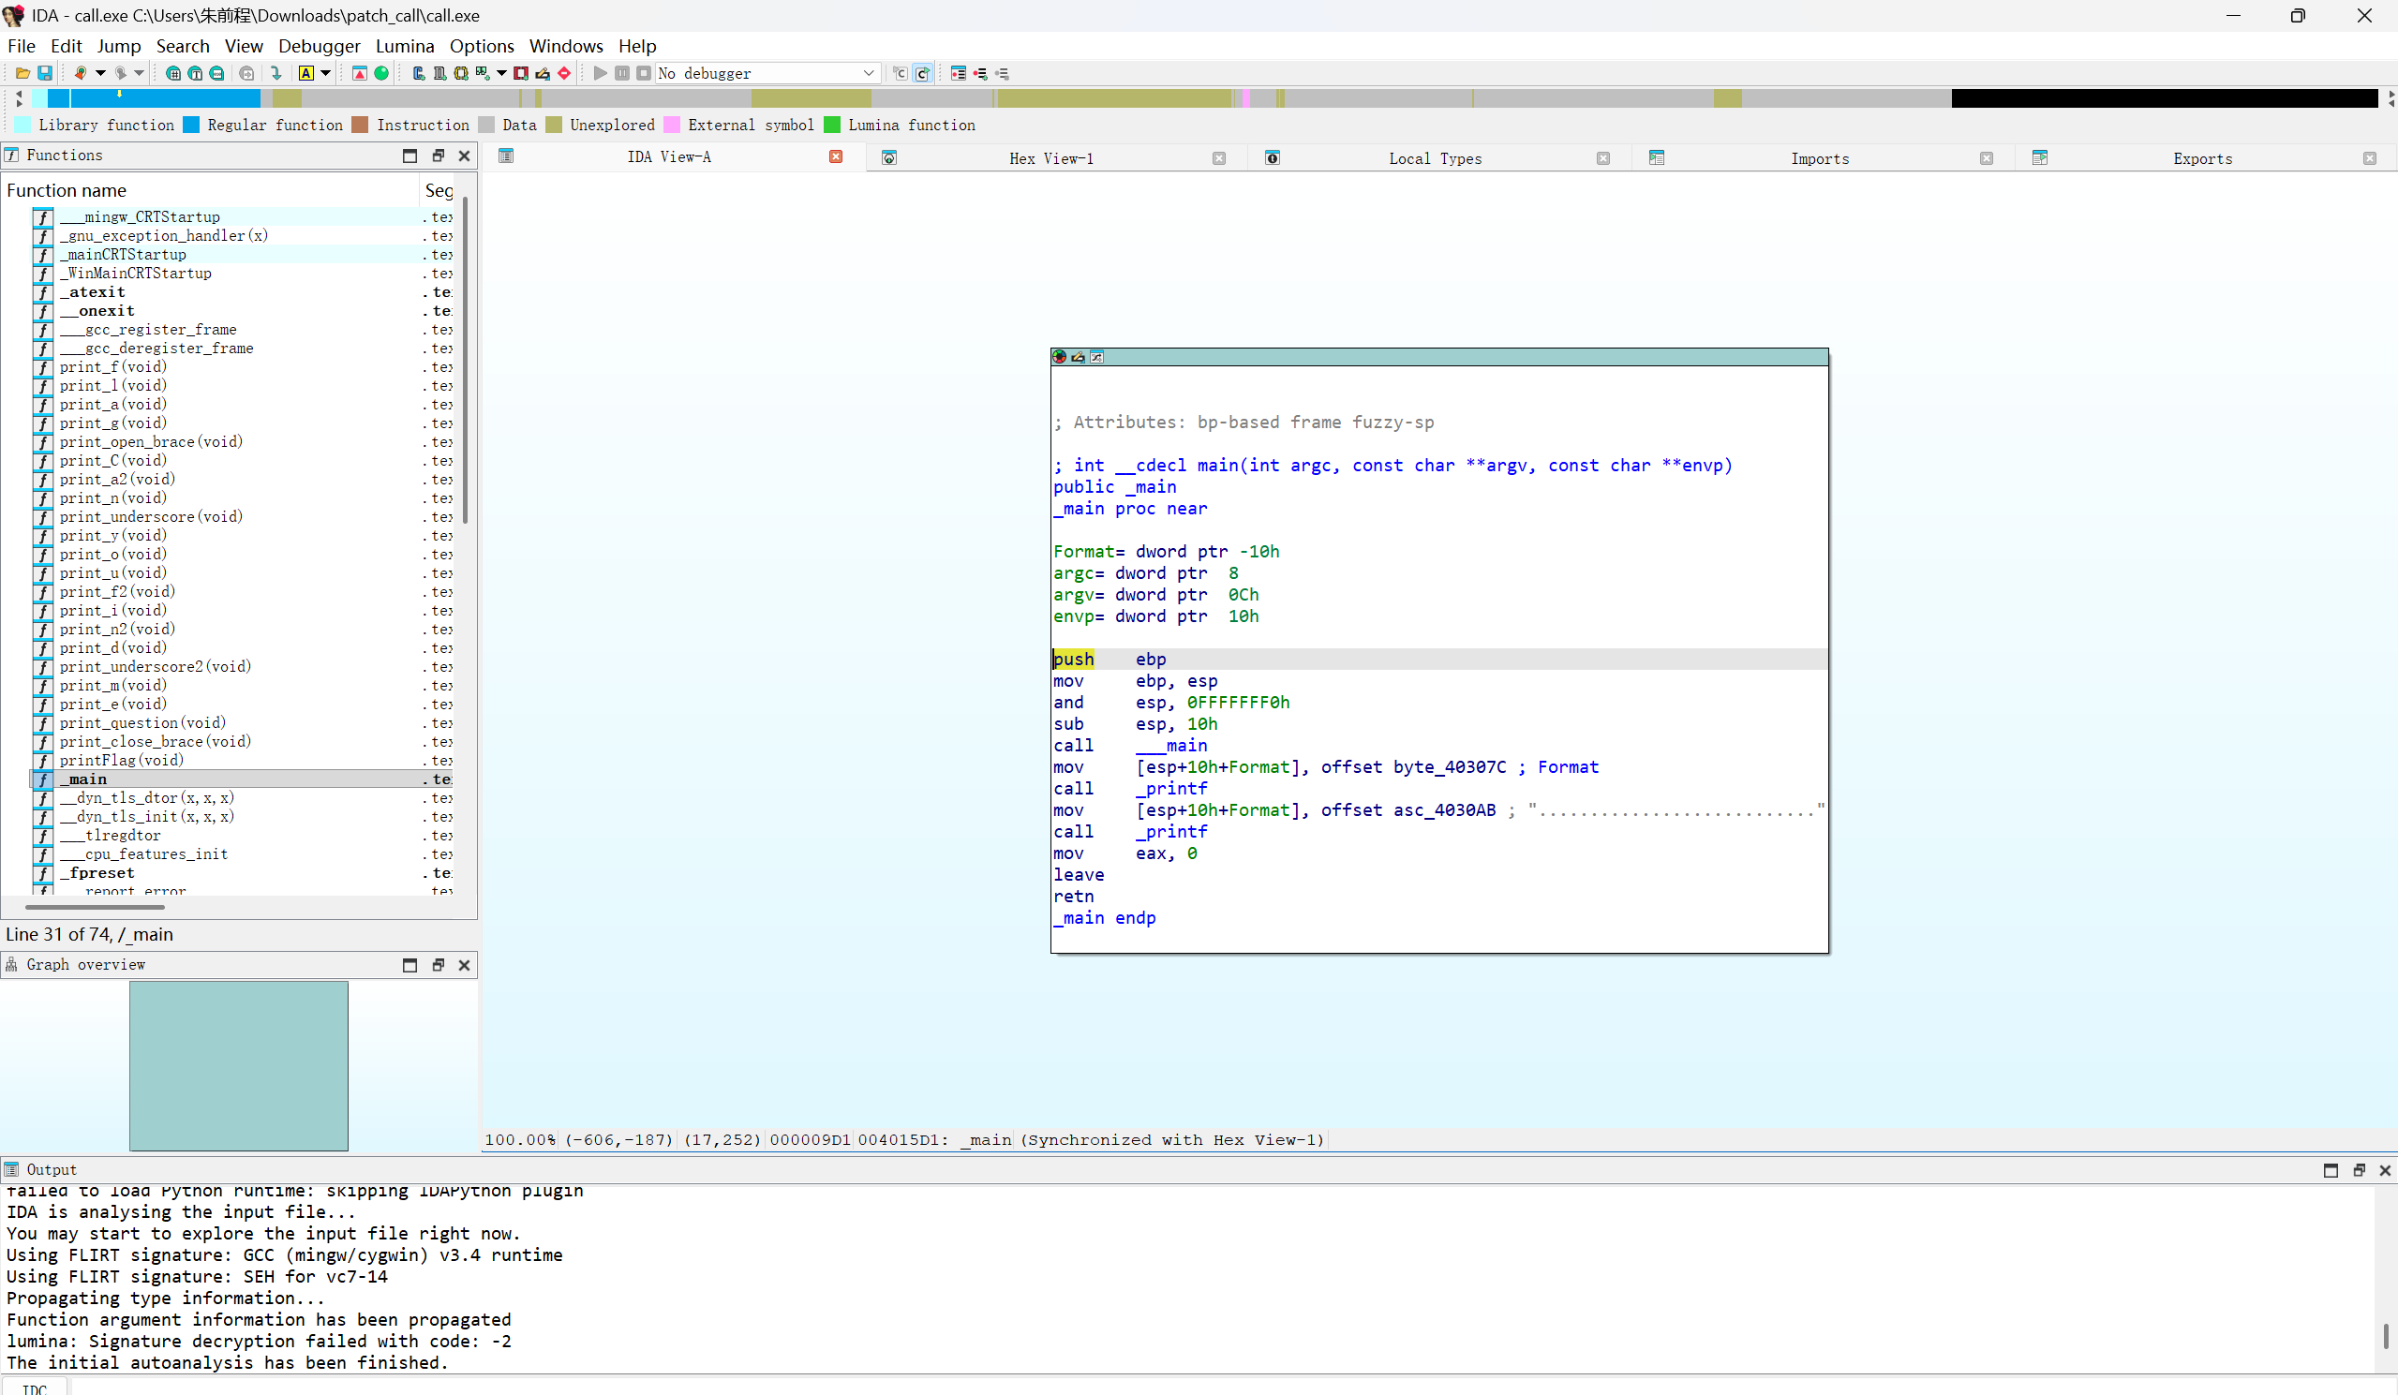Click the Save database icon
Viewport: 2398px width, 1395px height.
tap(44, 73)
